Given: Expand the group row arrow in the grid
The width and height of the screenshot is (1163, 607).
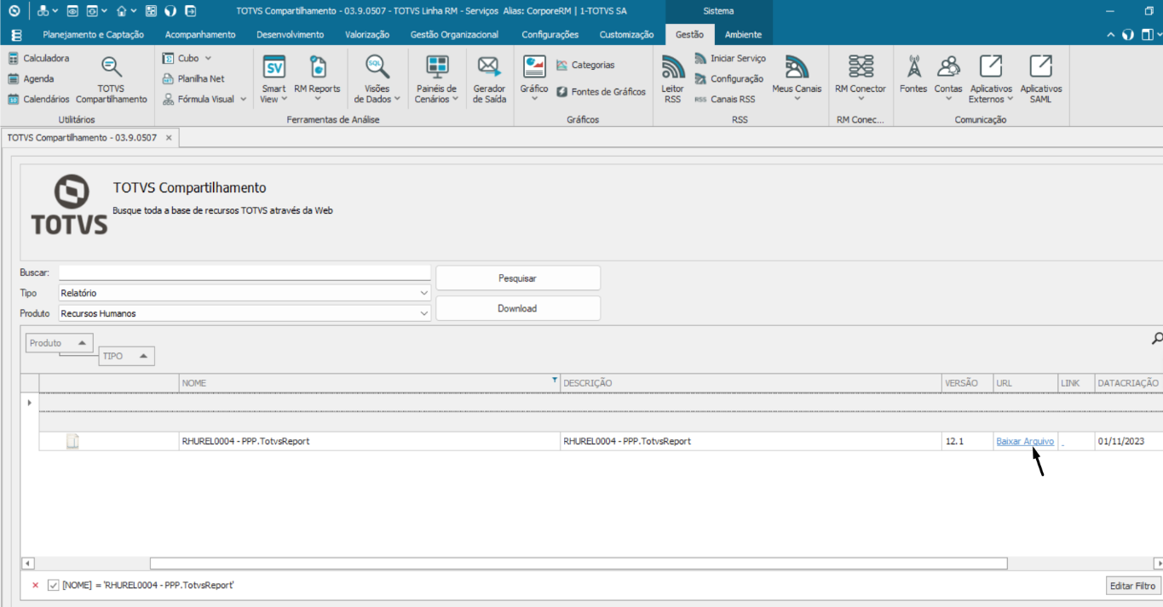Looking at the screenshot, I should (30, 402).
